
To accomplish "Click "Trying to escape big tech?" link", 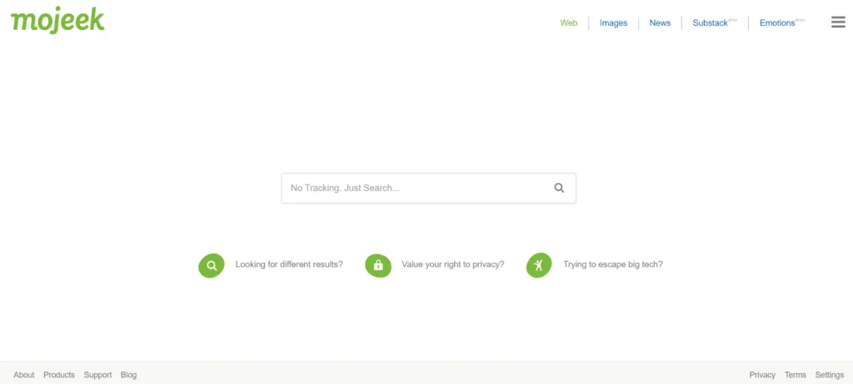I will pos(612,265).
